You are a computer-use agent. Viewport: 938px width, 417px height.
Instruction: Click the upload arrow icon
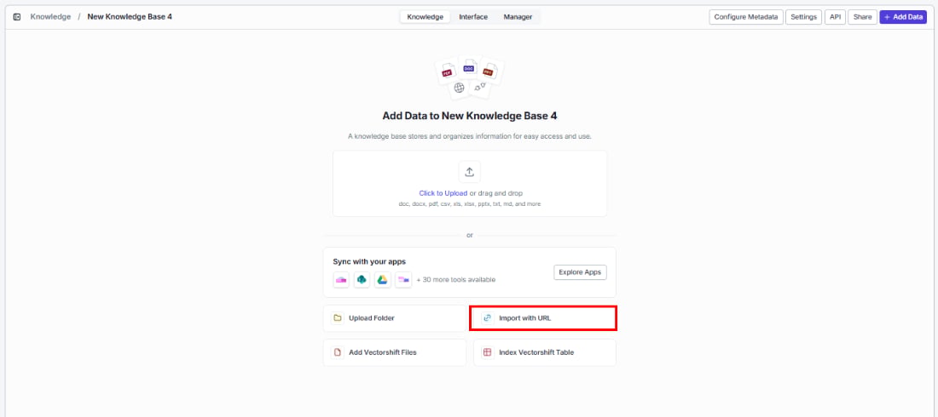click(470, 172)
